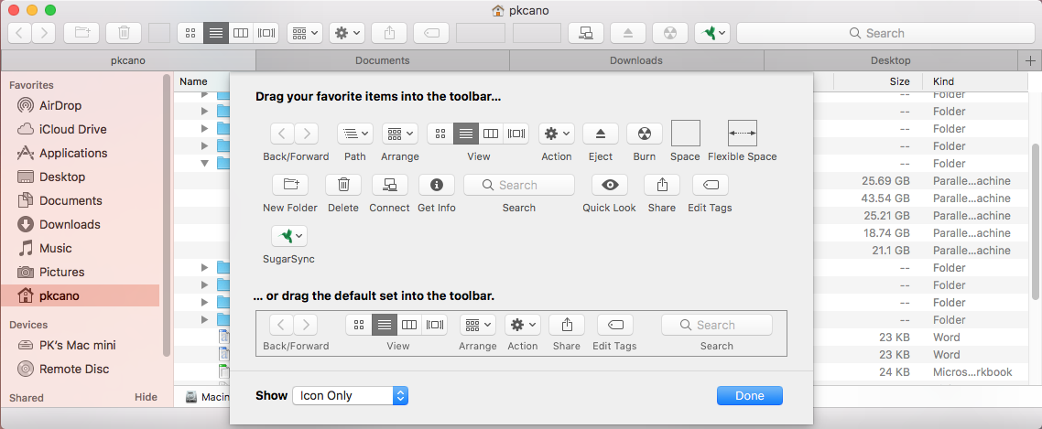Viewport: 1042px width, 429px height.
Task: Switch the window toolbar to Cover Flow view
Action: 266,33
